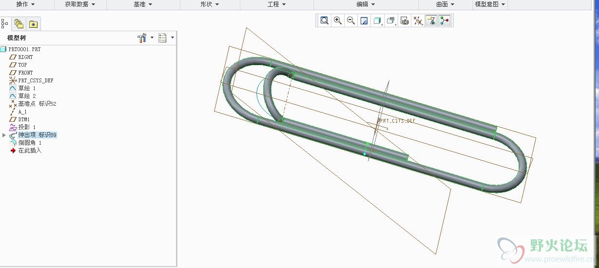Toggle the annotation display icon
This screenshot has width=599, height=268.
(431, 20)
